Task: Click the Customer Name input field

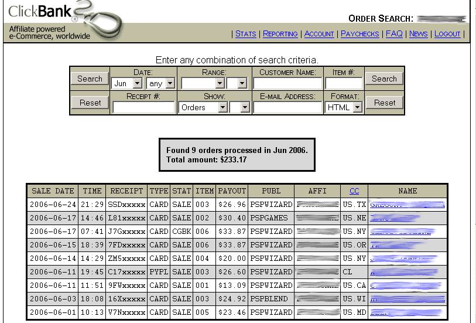Action: click(287, 84)
